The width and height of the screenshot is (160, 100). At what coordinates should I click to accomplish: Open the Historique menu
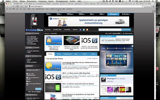(42, 1)
